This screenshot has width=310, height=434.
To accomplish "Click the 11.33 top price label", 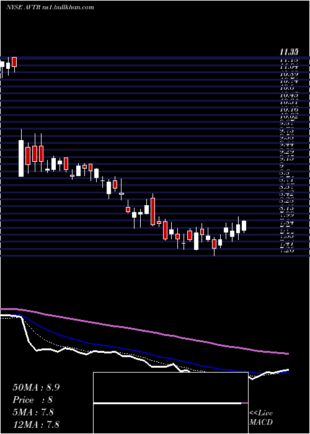I will (289, 51).
